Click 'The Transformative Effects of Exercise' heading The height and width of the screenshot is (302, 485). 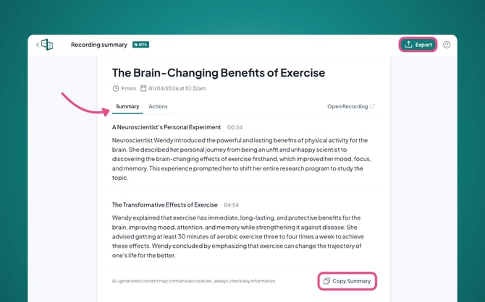click(165, 205)
